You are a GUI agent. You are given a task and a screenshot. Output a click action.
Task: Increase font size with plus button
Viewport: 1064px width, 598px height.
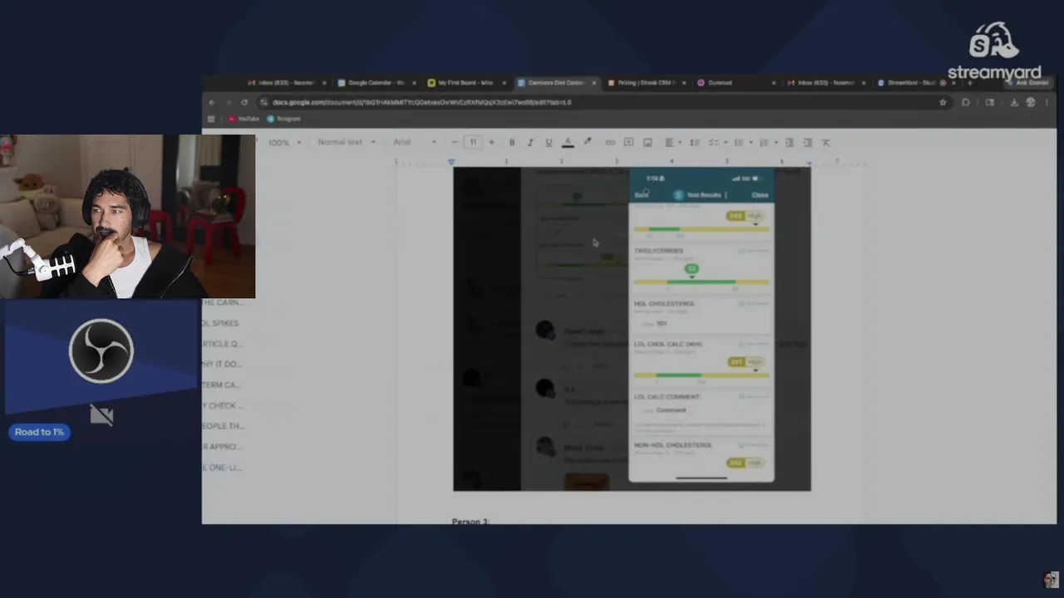click(491, 142)
